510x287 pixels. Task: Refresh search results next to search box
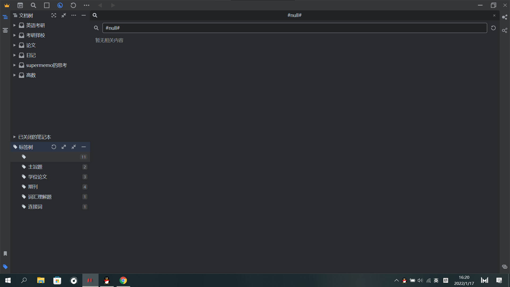point(493,28)
